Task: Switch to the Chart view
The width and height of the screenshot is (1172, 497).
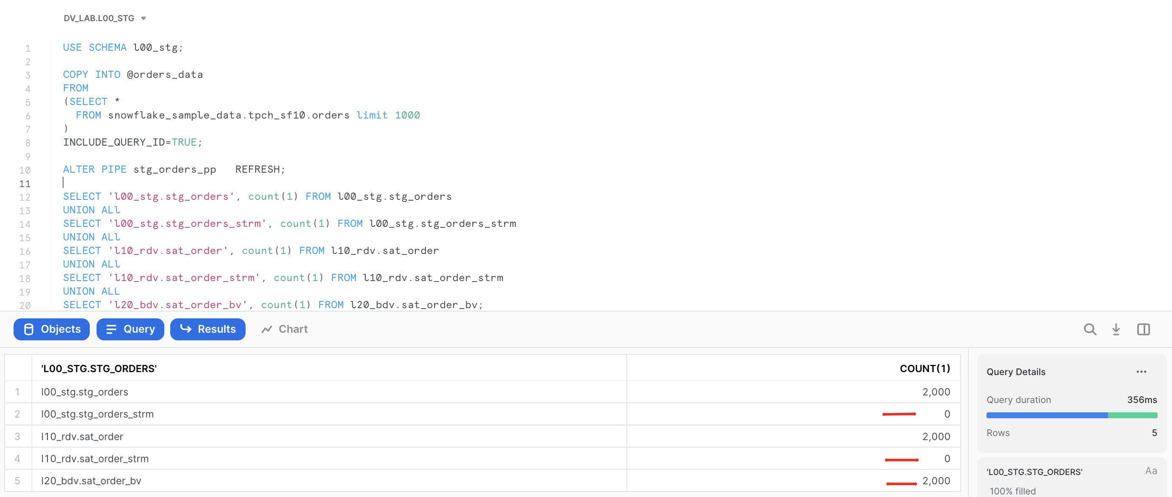Action: [x=284, y=329]
